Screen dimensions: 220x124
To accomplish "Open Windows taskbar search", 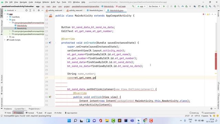I will click(75, 121).
